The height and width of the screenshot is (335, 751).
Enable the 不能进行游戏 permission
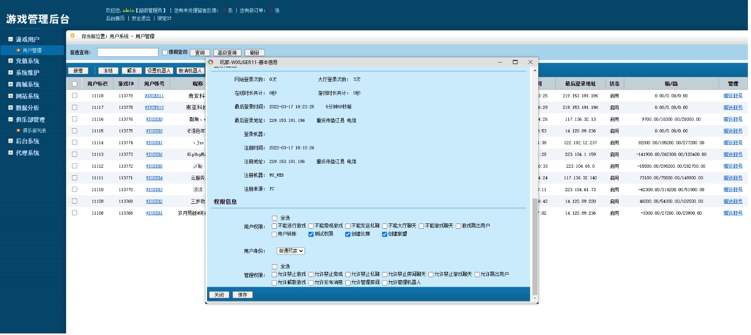click(x=274, y=226)
